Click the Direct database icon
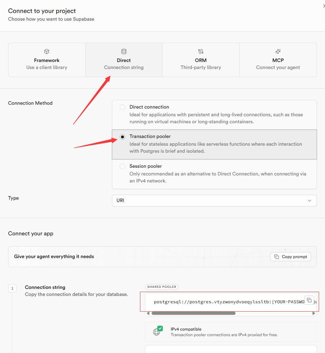Viewport: 325px width, 353px height. 124,51
